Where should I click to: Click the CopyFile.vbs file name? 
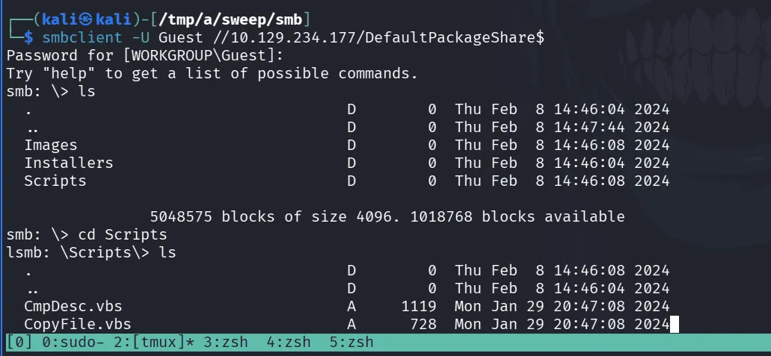(x=78, y=325)
